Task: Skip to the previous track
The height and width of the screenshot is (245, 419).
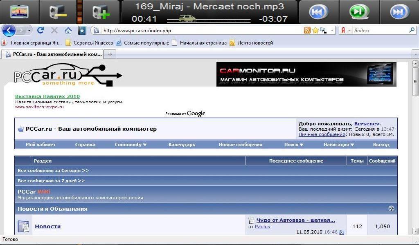Action: [x=318, y=12]
